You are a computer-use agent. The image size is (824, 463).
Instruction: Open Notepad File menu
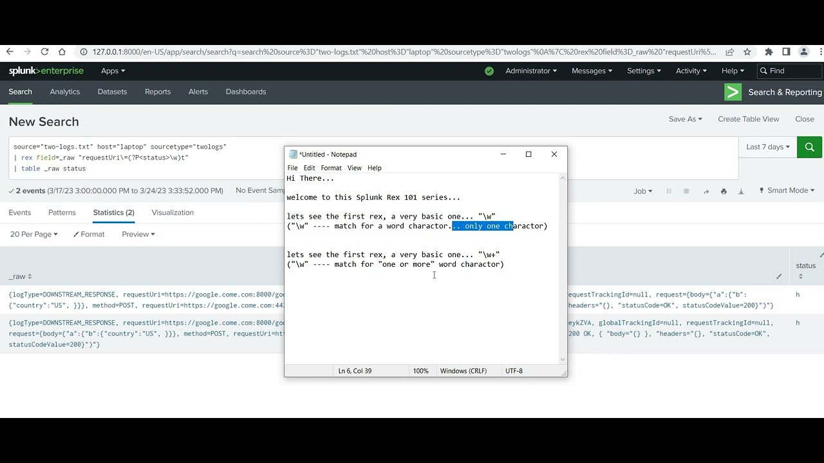293,168
